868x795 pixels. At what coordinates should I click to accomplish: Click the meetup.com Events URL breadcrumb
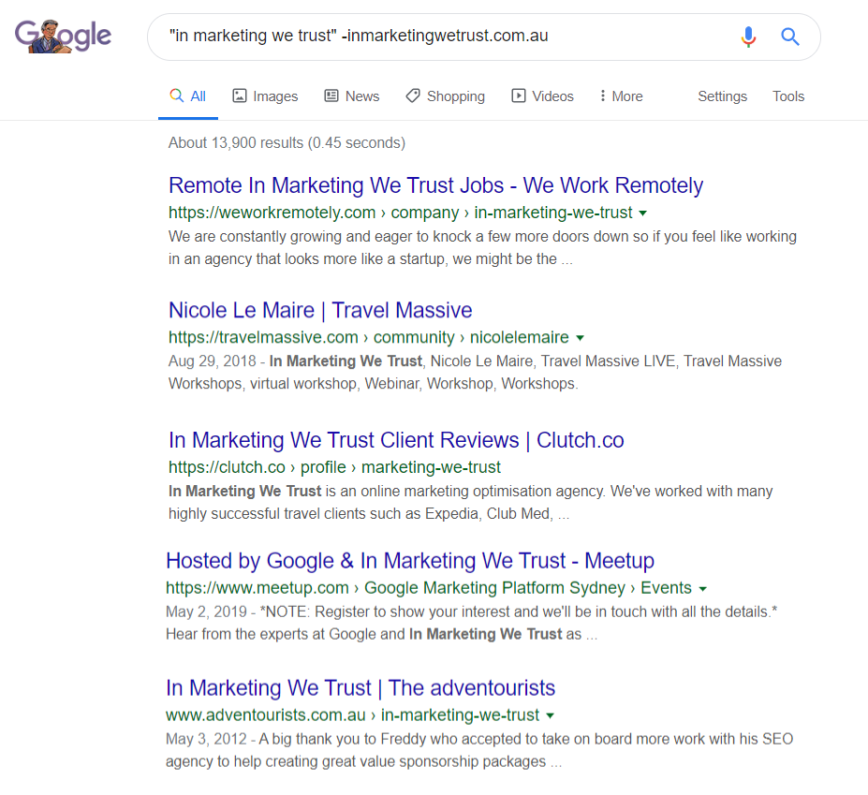click(x=429, y=588)
